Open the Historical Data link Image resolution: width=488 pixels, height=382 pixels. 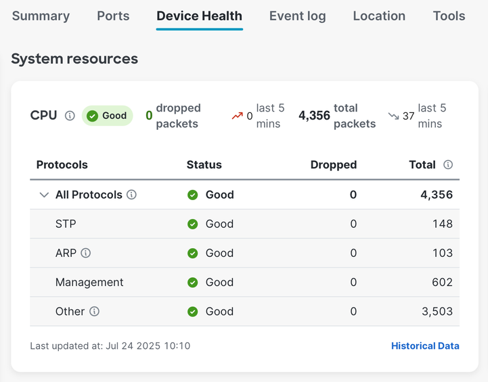[425, 346]
